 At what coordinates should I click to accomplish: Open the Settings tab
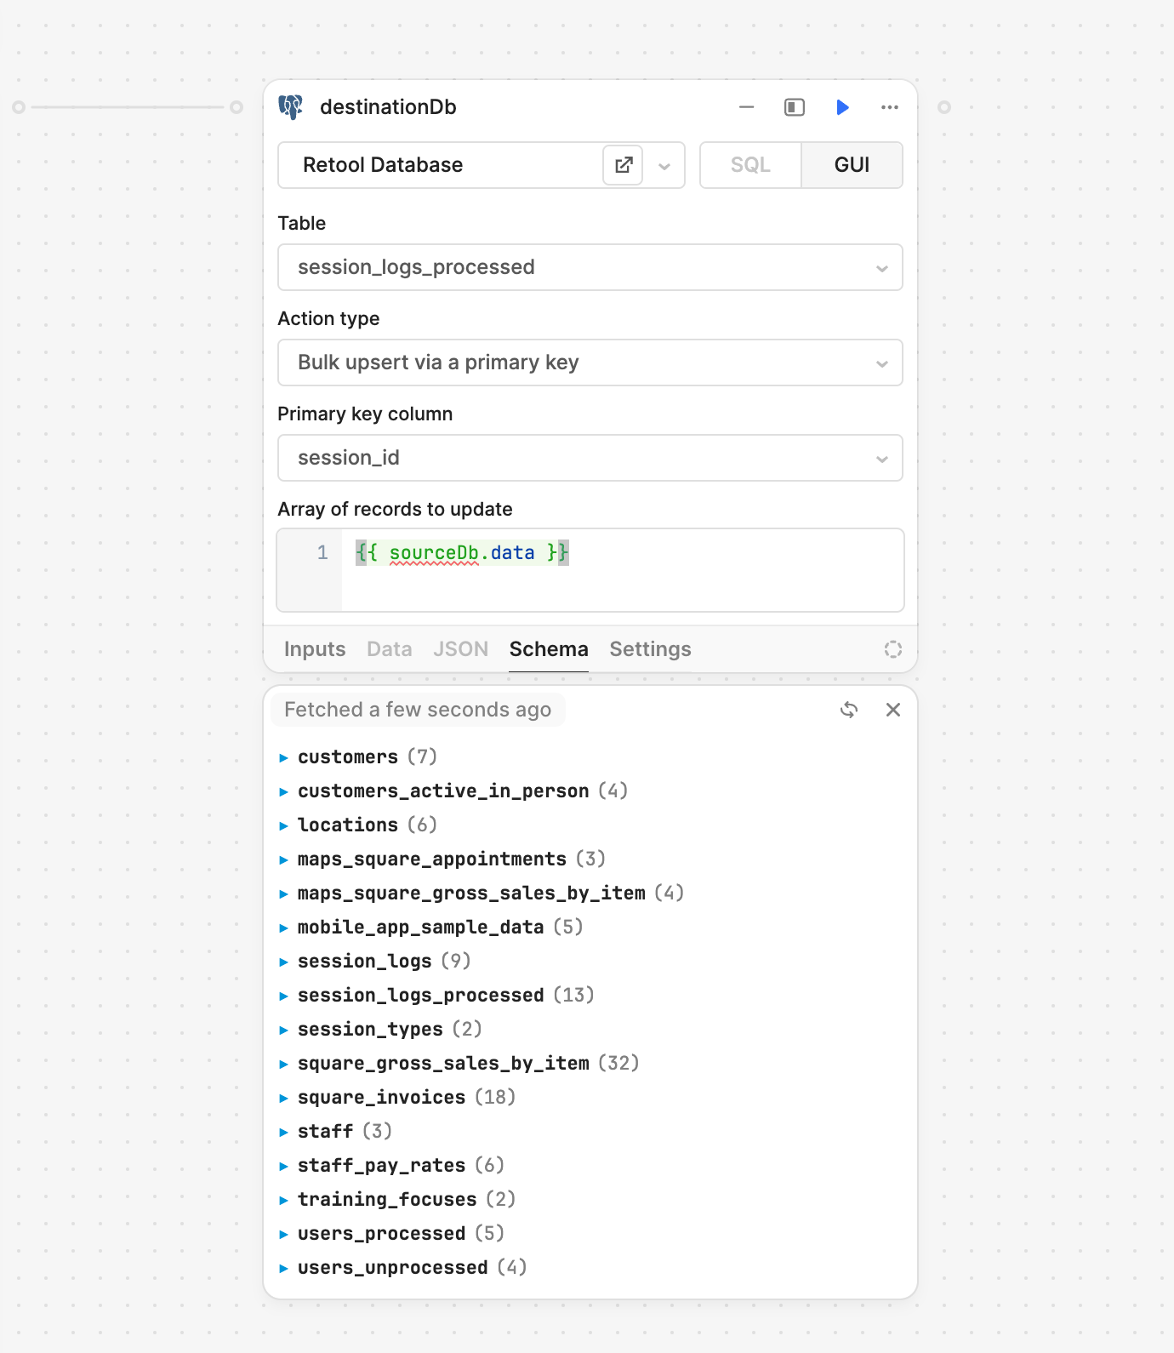coord(650,649)
